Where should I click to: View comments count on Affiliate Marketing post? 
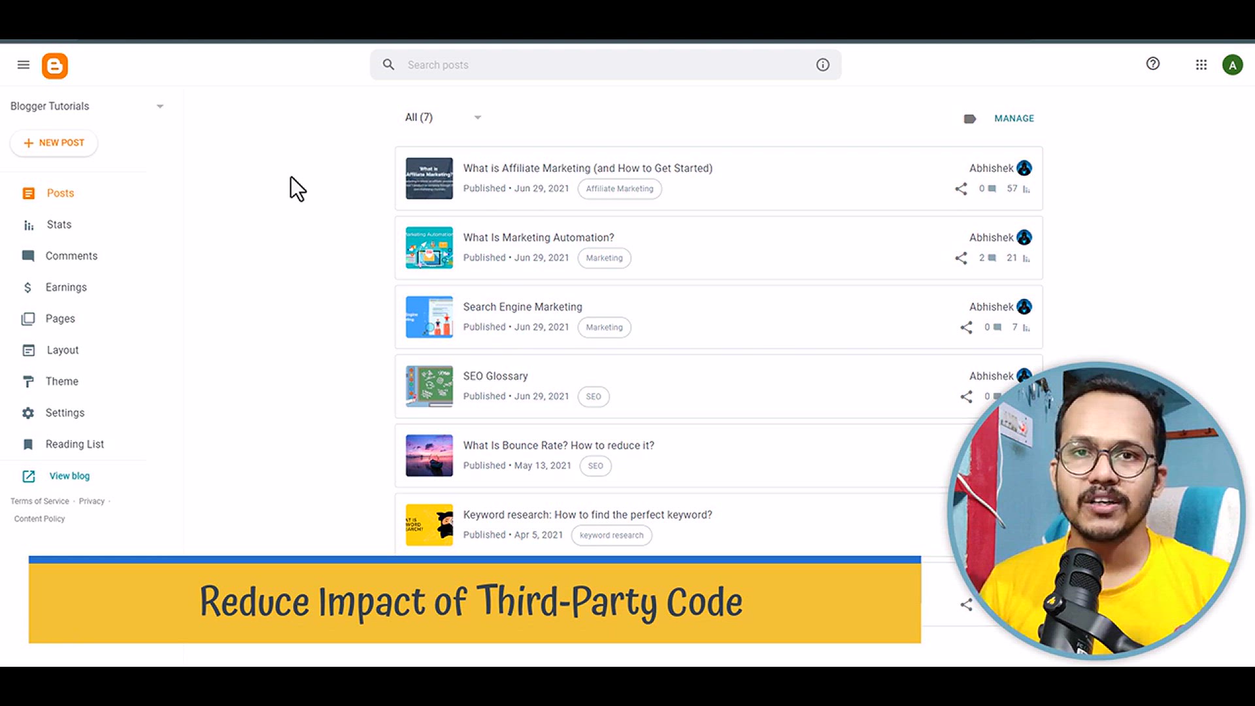tap(987, 188)
